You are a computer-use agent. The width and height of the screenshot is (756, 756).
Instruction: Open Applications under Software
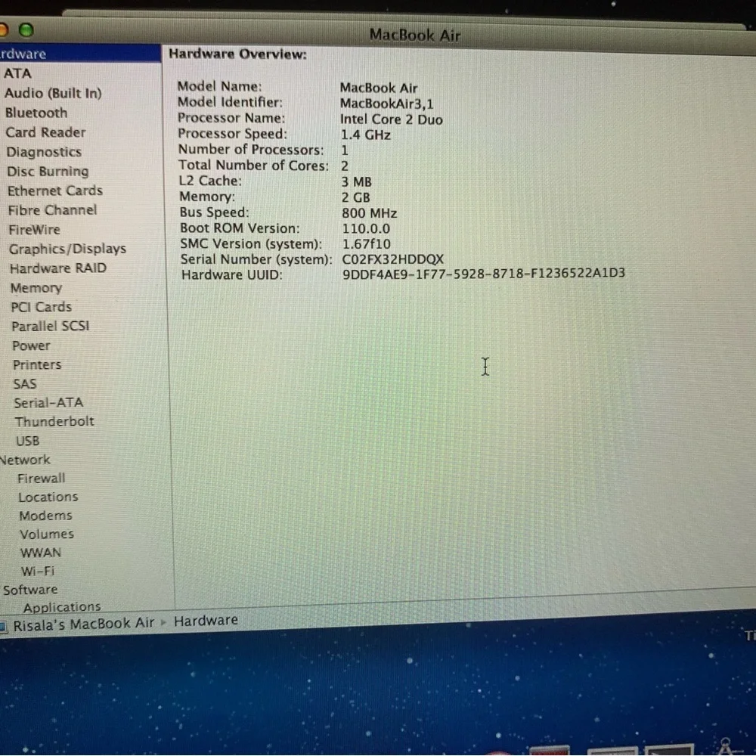tap(62, 607)
